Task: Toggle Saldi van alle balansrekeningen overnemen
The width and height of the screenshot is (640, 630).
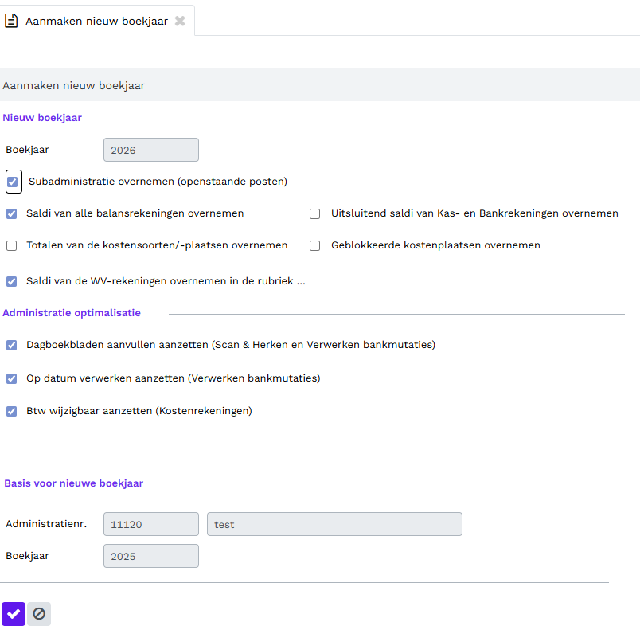Action: pyautogui.click(x=12, y=213)
